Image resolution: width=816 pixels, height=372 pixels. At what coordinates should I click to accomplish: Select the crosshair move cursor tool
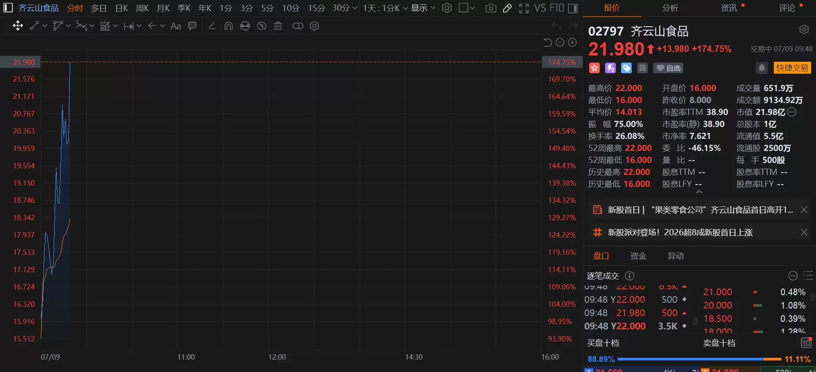click(x=18, y=26)
